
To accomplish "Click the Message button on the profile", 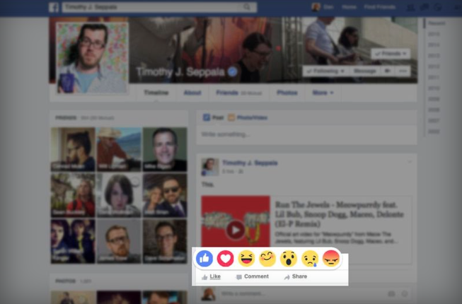I will (364, 71).
